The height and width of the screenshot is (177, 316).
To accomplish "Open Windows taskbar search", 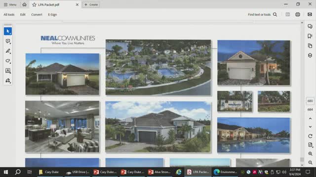I will (x=18, y=172).
